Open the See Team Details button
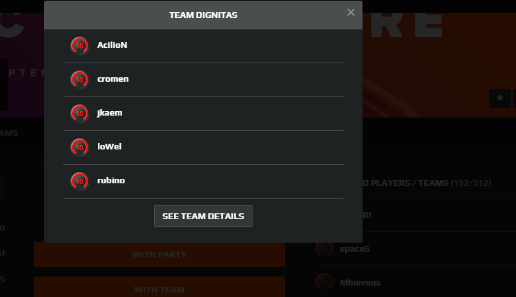The width and height of the screenshot is (516, 297). 203,216
